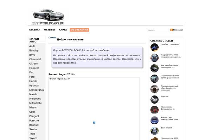The image size is (211, 140).
Task: Open the 'Фиат сербия' article thumbnail
Action: point(154,131)
